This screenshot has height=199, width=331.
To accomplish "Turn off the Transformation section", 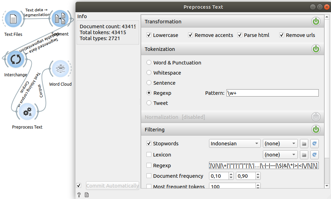I will (x=316, y=22).
